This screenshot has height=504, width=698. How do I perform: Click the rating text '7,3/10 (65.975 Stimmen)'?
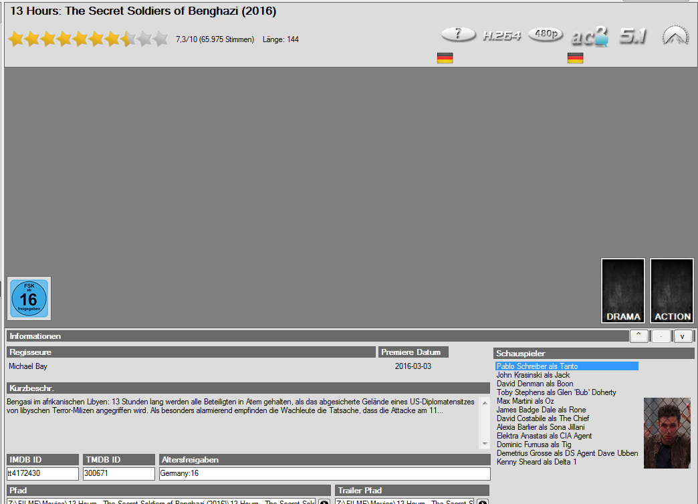(x=215, y=39)
